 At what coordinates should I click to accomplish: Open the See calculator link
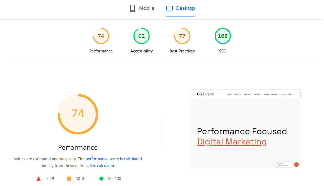tap(102, 165)
